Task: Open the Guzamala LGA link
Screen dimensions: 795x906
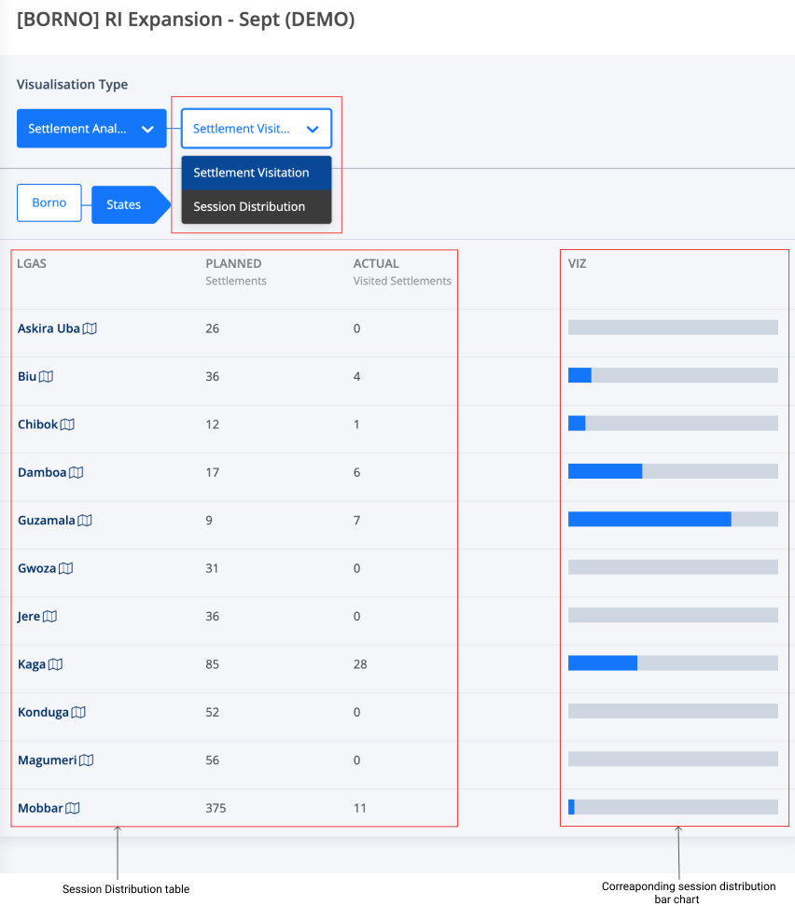Action: pyautogui.click(x=47, y=521)
